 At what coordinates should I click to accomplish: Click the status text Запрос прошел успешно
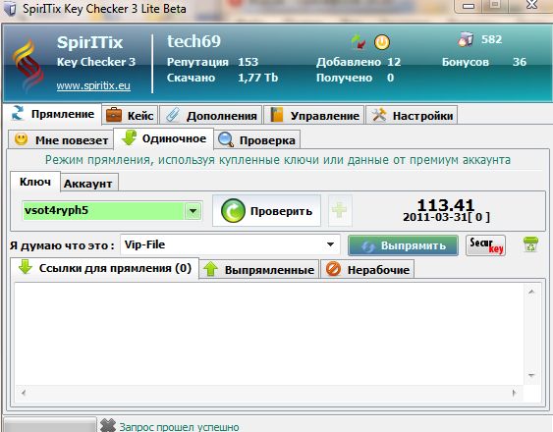179,427
